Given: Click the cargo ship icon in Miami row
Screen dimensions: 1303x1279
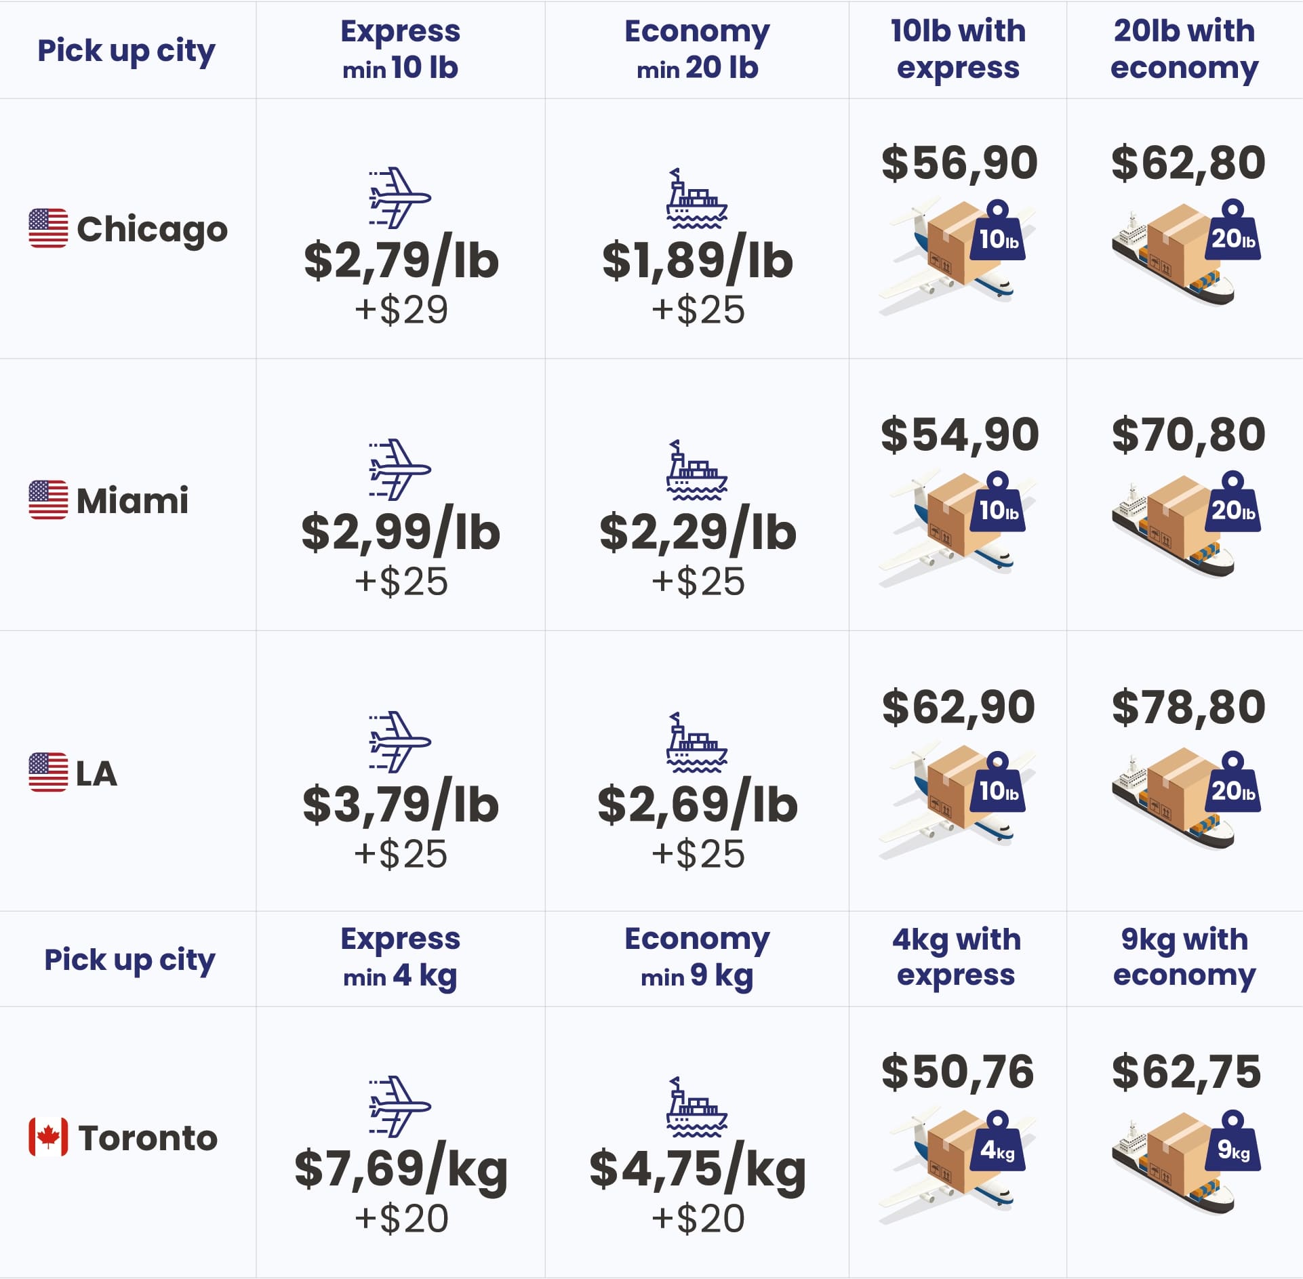Looking at the screenshot, I should tap(697, 470).
